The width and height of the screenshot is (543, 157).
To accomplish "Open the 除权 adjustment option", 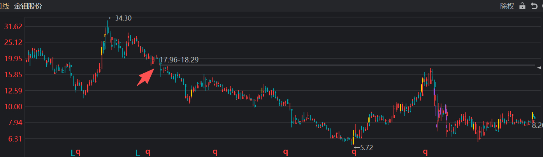I will tap(507, 6).
